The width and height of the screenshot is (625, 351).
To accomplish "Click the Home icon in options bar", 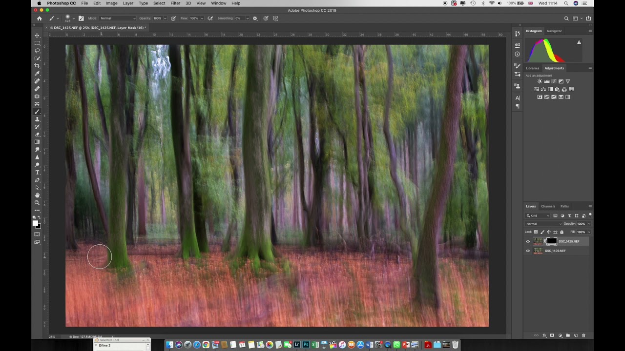I will pos(40,19).
